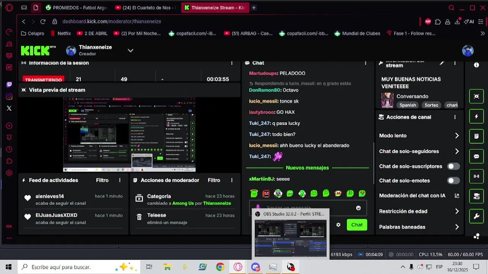Click the Nuevos mensajes divider link
This screenshot has width=488, height=274.
307,168
